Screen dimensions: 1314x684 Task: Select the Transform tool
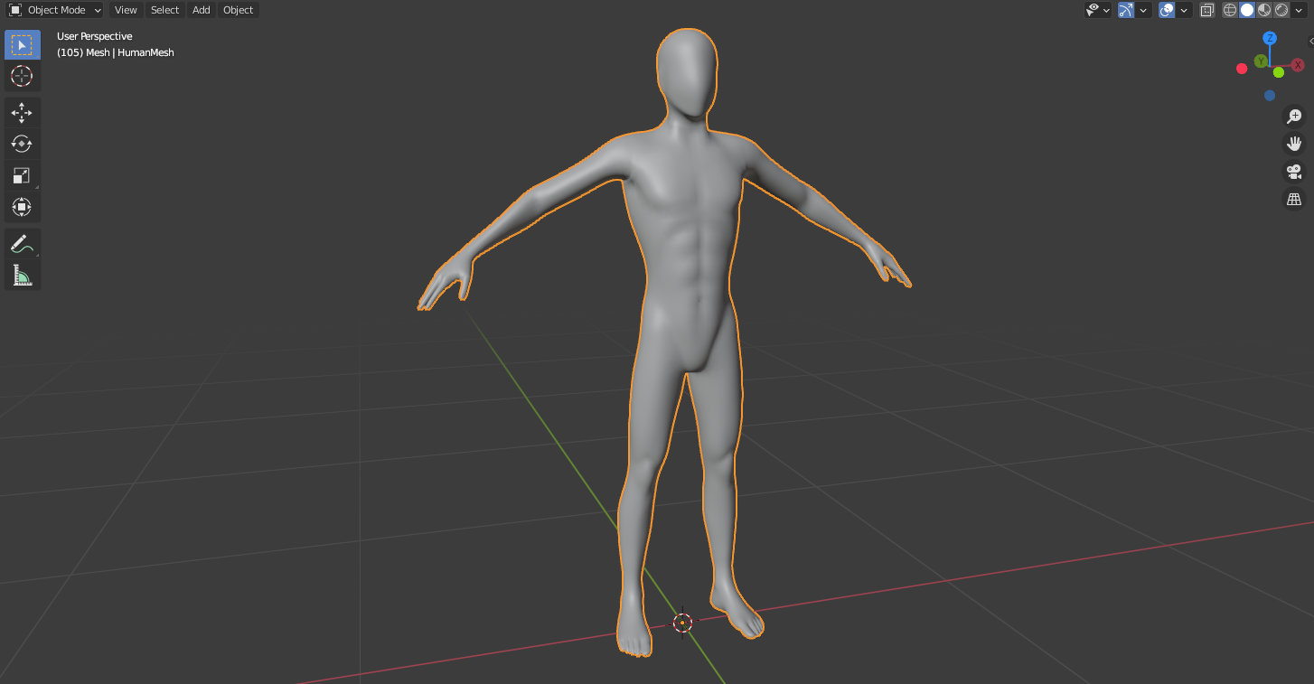point(22,207)
